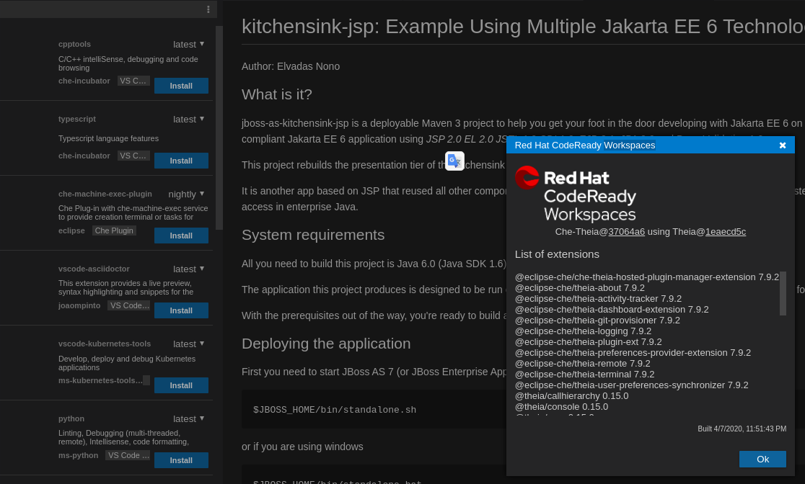The width and height of the screenshot is (805, 484).
Task: Click VS Code badge on cpptools entry
Action: (133, 81)
